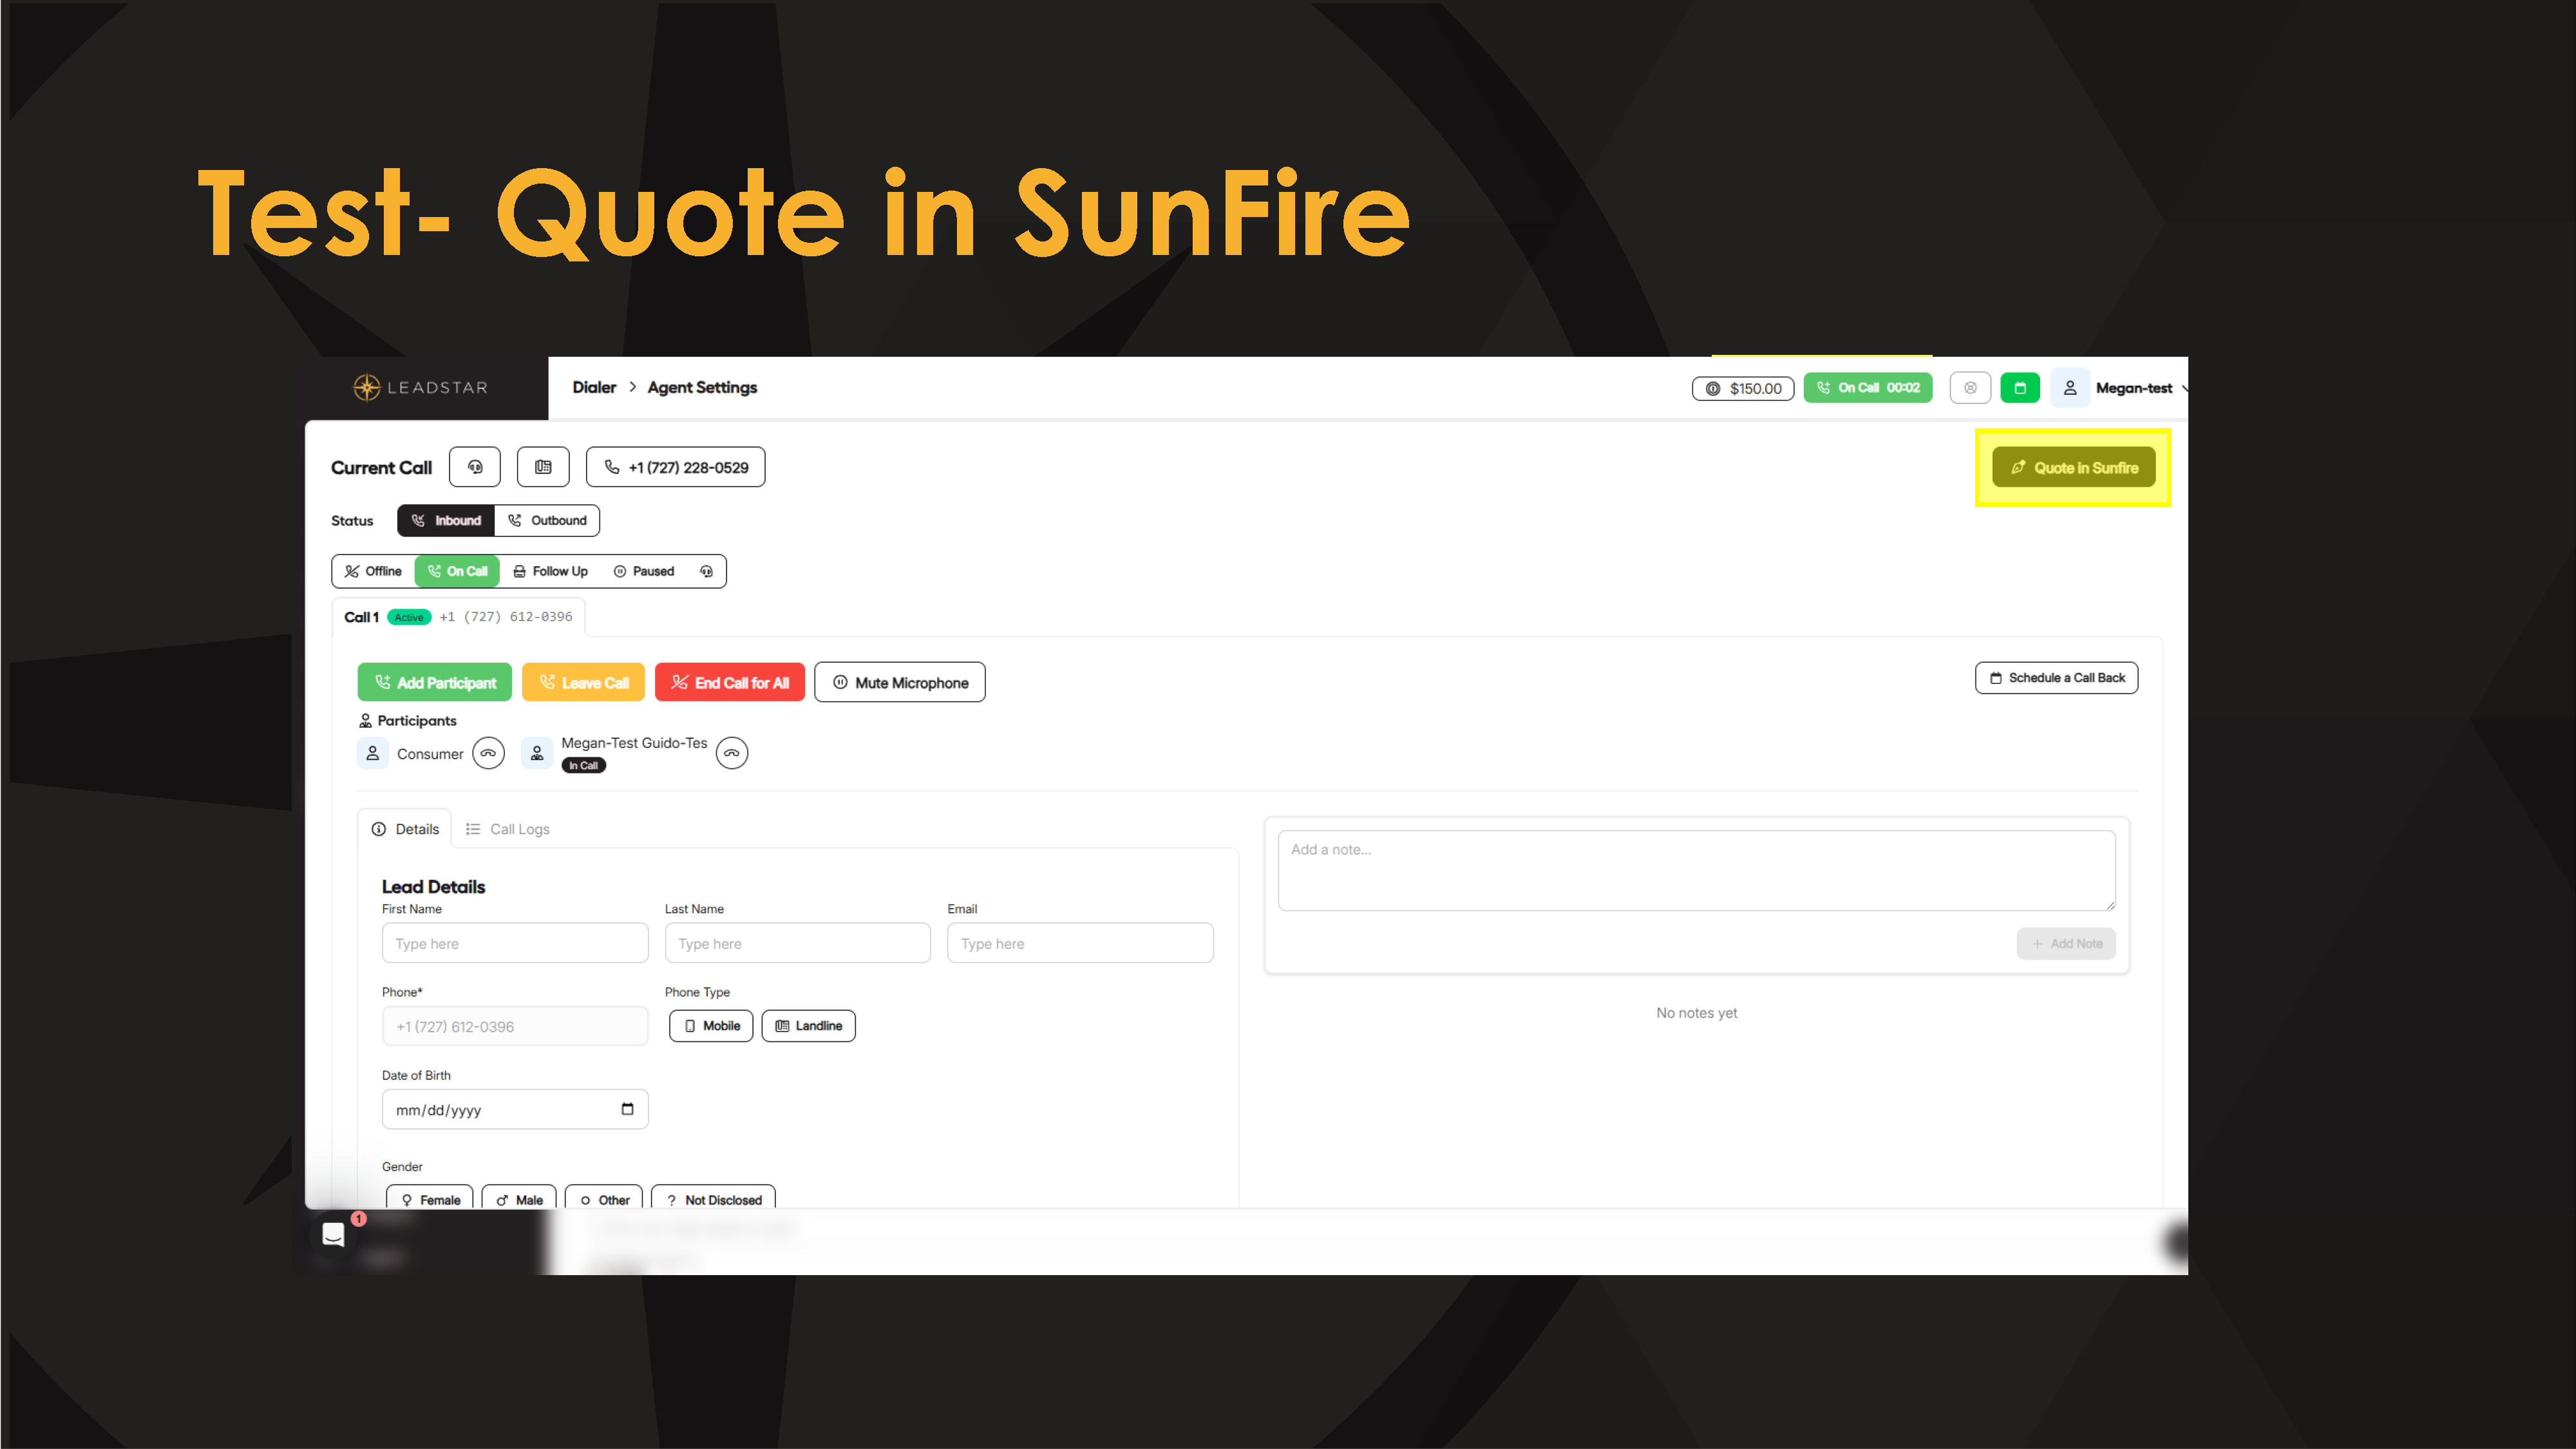Set agent status to Offline
The image size is (2576, 1449).
pyautogui.click(x=373, y=571)
